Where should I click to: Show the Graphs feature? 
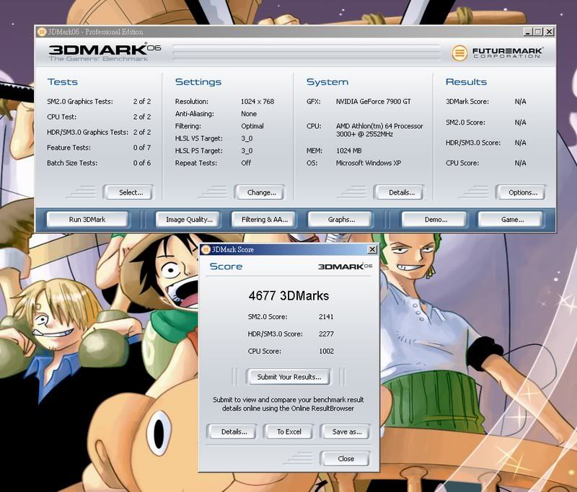pyautogui.click(x=341, y=220)
